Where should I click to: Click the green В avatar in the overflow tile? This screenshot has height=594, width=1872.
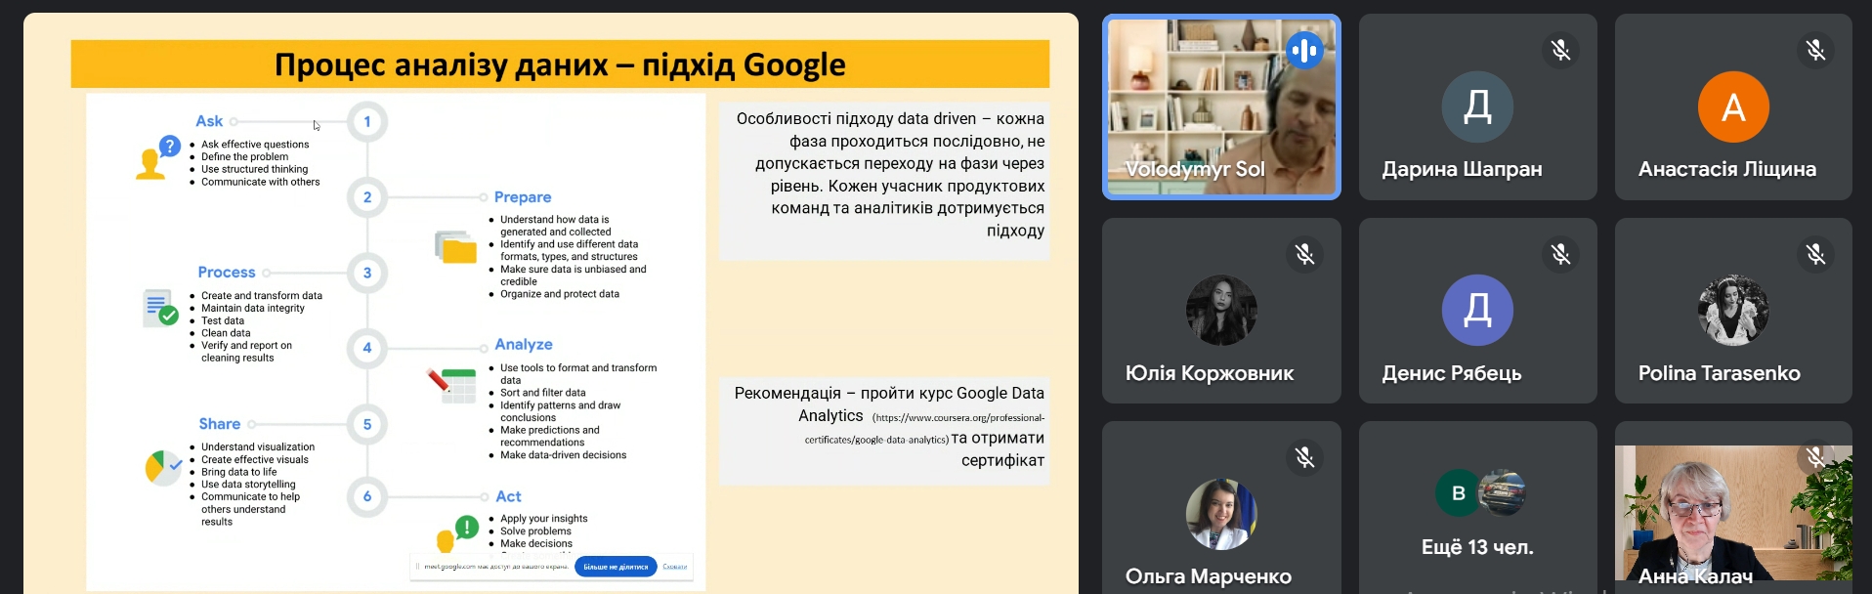[1458, 493]
